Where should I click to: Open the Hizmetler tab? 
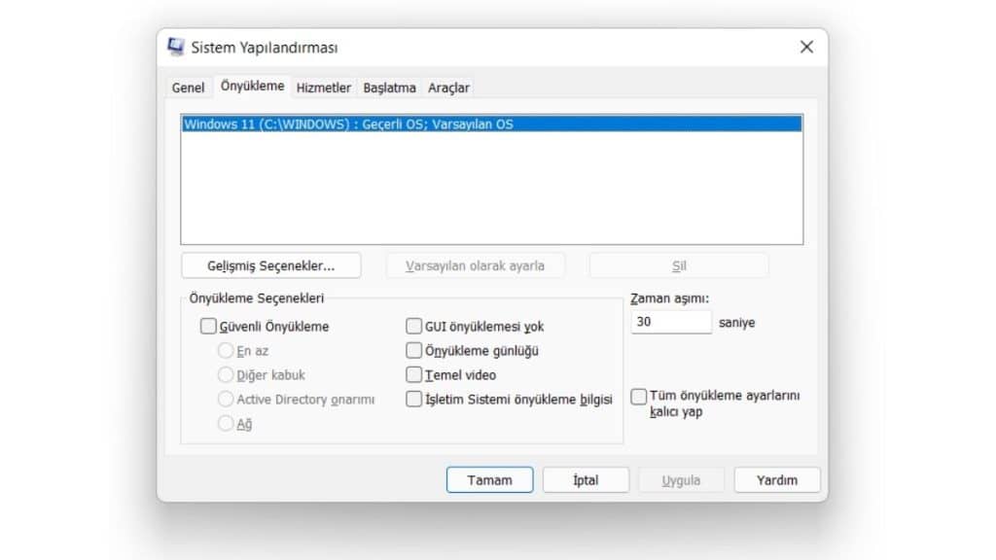(x=324, y=87)
